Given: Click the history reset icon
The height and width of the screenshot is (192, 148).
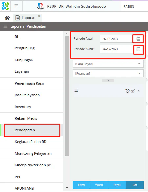Looking at the screenshot, I should click(127, 91).
